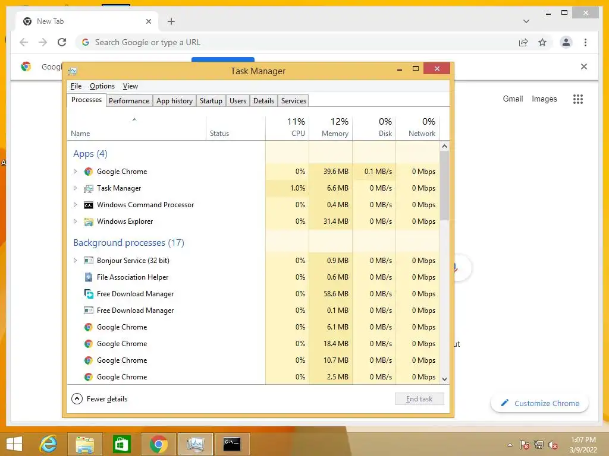Show hidden system tray icons
This screenshot has width=609, height=456.
(x=510, y=445)
